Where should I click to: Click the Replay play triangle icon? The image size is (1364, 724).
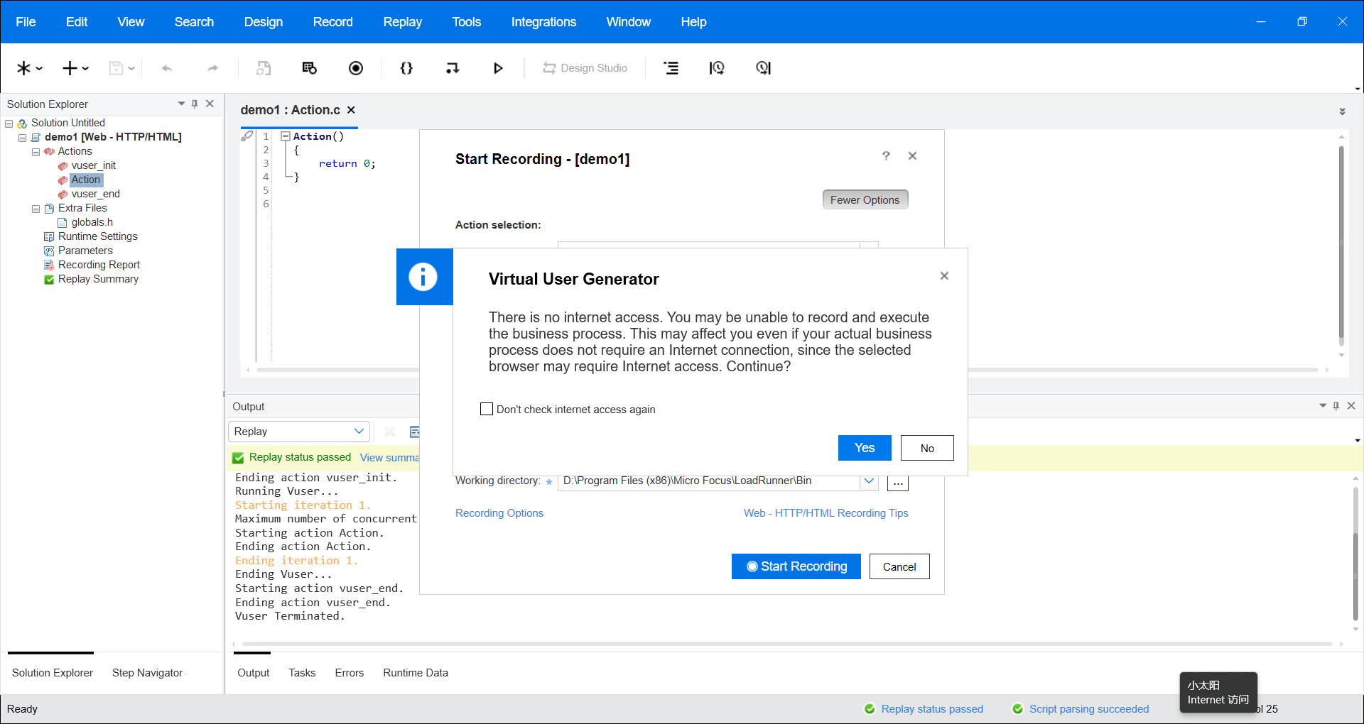click(x=498, y=68)
